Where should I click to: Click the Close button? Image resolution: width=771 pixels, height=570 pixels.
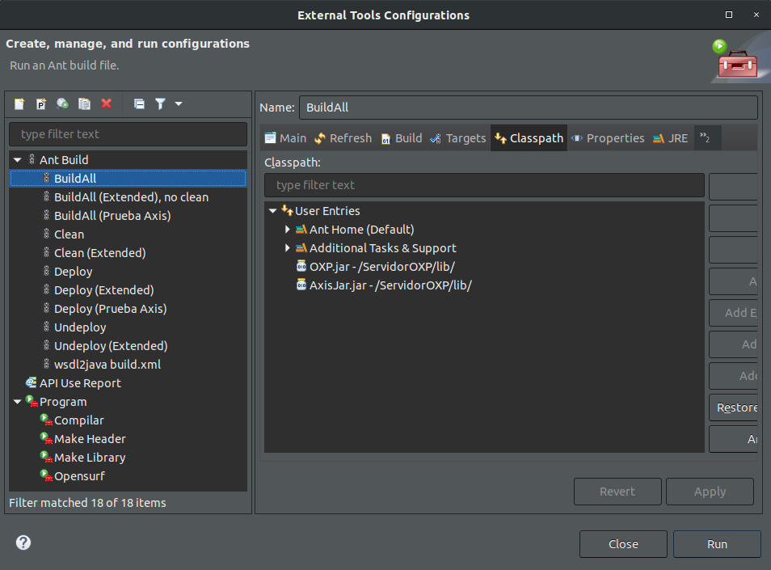coord(623,544)
